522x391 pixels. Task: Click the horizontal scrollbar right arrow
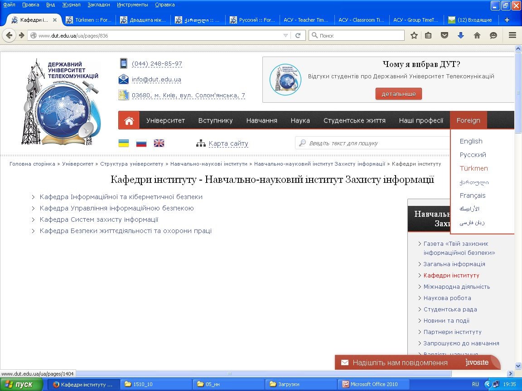pyautogui.click(x=511, y=374)
